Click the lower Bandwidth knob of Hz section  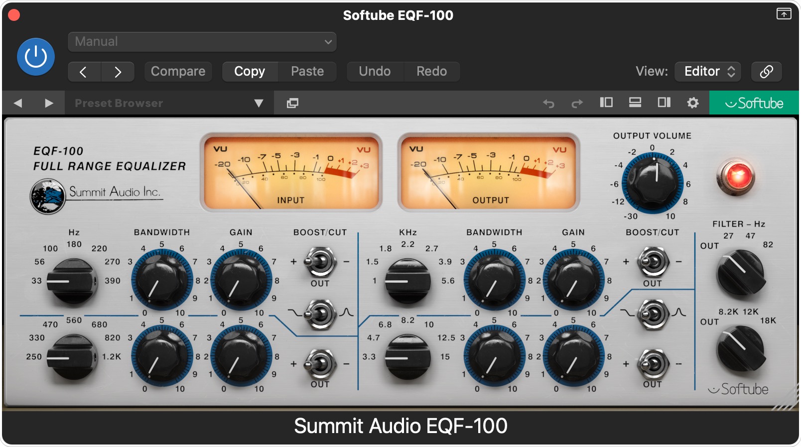coord(162,356)
